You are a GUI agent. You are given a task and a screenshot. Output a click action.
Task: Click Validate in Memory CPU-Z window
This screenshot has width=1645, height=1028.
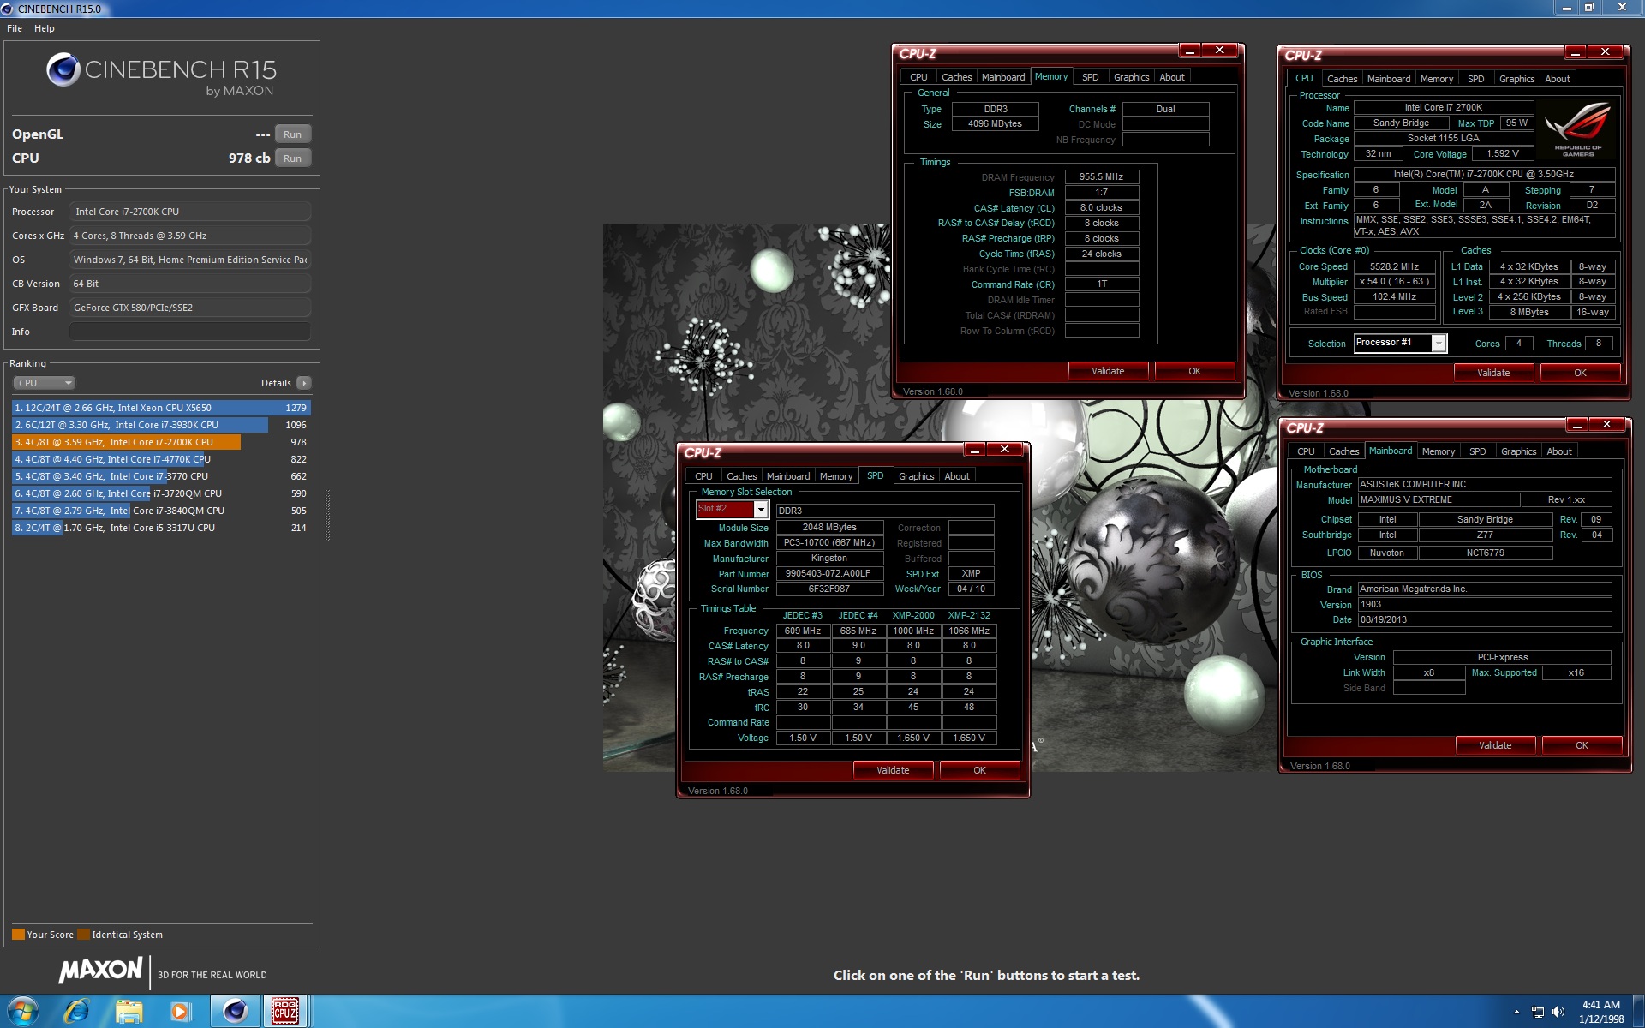tap(1108, 371)
